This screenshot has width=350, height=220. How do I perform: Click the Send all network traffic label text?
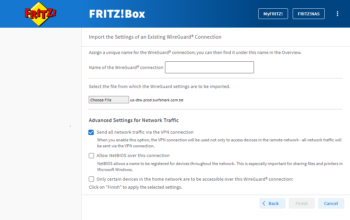[x=145, y=132]
